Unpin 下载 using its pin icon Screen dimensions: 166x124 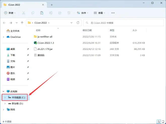[x=28, y=55]
